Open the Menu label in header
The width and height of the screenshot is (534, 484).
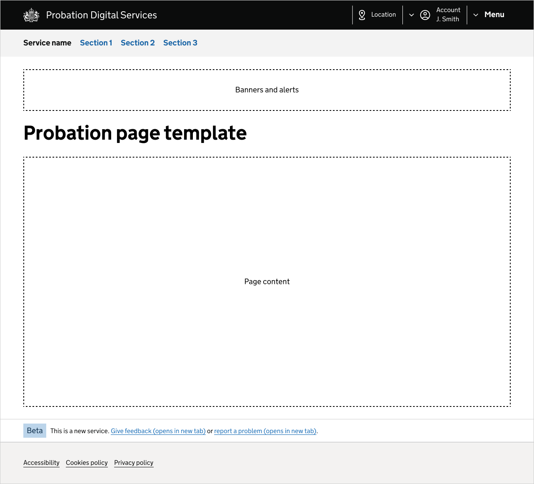pos(494,15)
